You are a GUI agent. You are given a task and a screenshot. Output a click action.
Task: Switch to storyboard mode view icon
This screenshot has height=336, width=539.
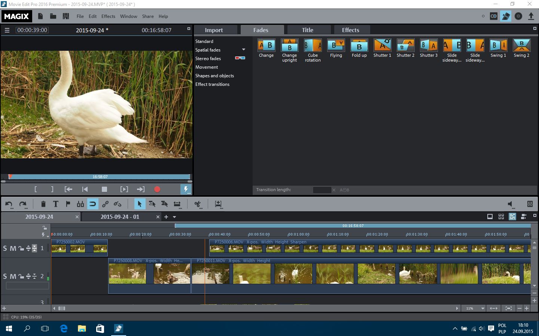(x=490, y=217)
